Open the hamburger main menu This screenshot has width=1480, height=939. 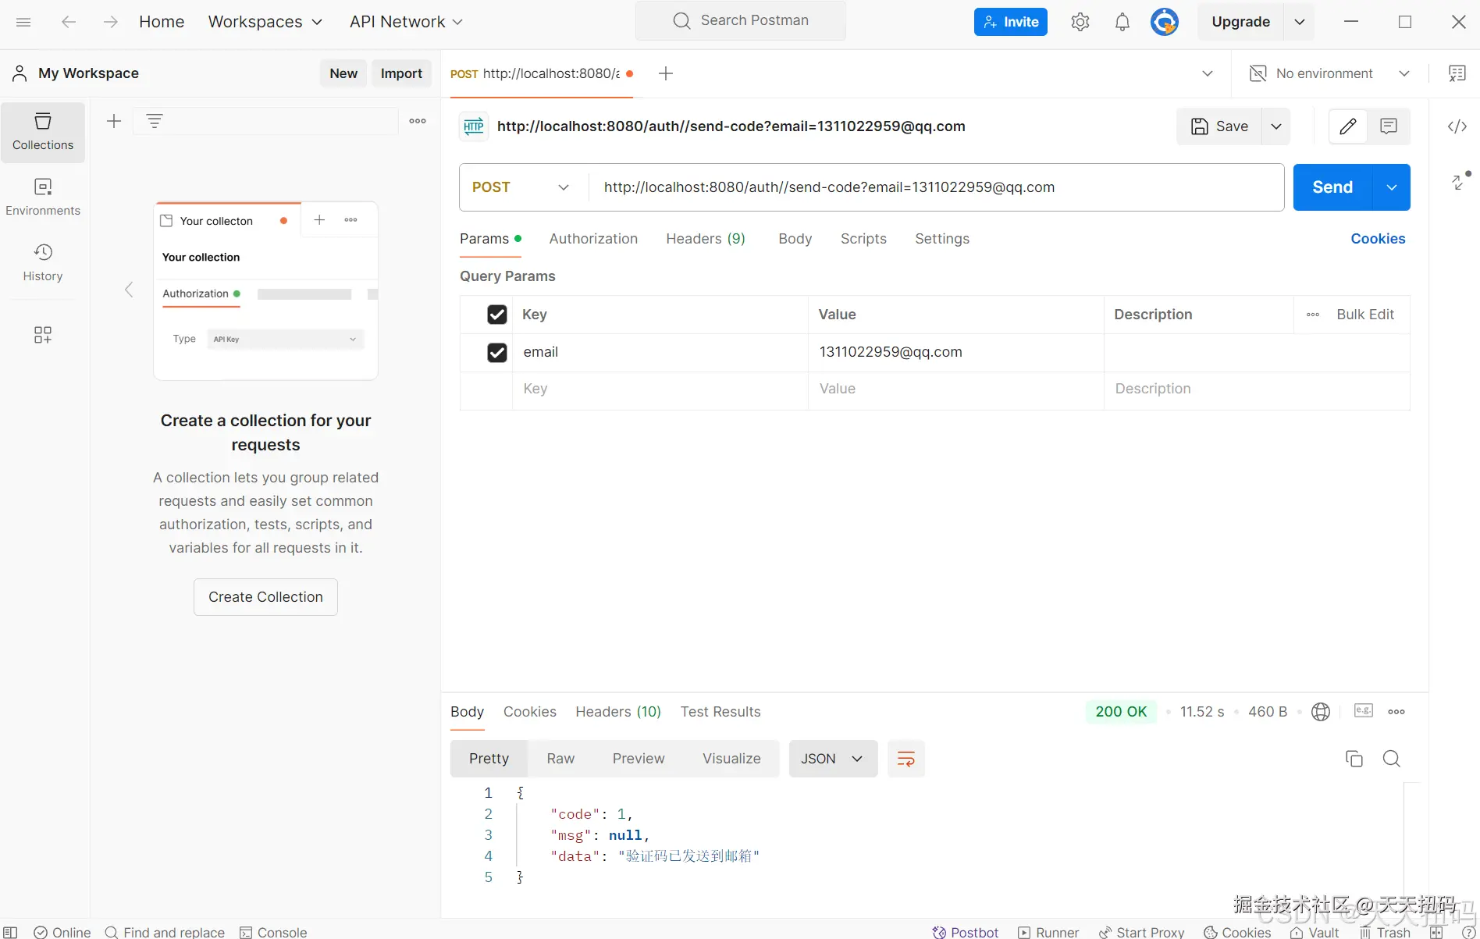pos(23,22)
